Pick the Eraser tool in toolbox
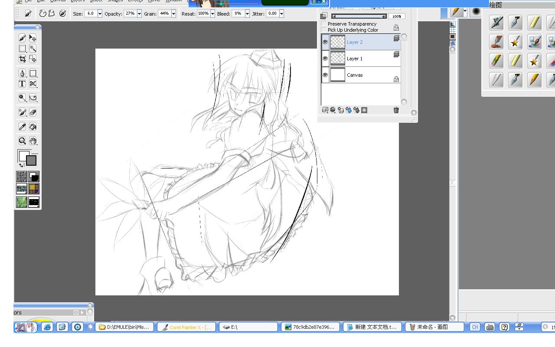 coord(33,112)
